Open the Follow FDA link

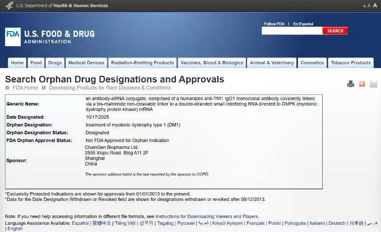274,24
